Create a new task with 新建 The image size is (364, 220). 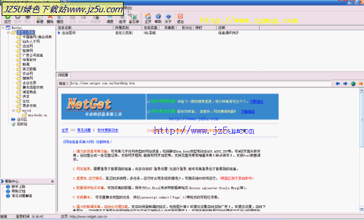coord(40,19)
